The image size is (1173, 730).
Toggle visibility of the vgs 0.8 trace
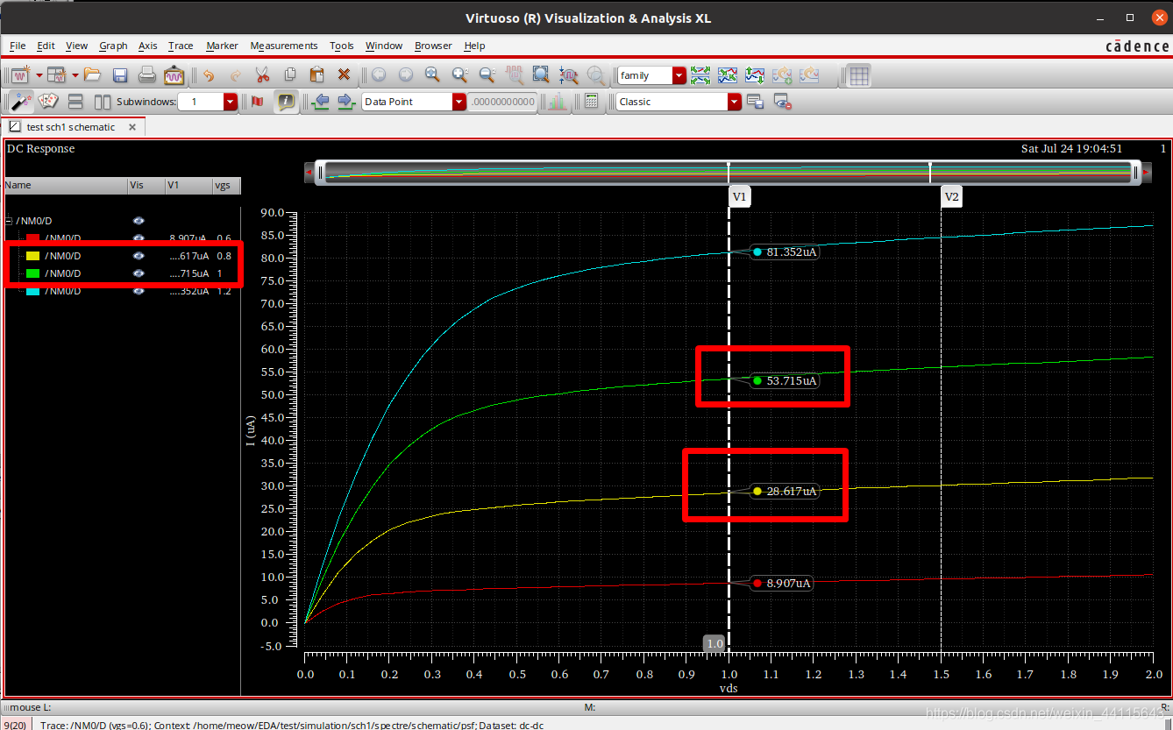coord(139,256)
